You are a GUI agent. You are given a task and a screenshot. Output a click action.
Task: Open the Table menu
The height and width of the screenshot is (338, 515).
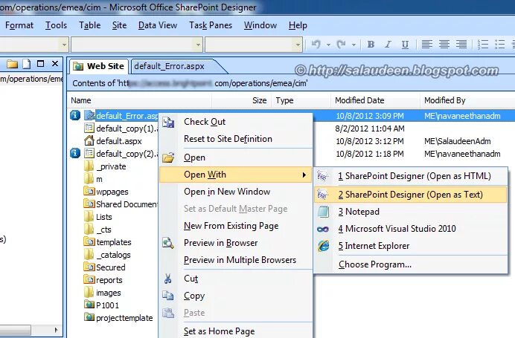point(89,25)
